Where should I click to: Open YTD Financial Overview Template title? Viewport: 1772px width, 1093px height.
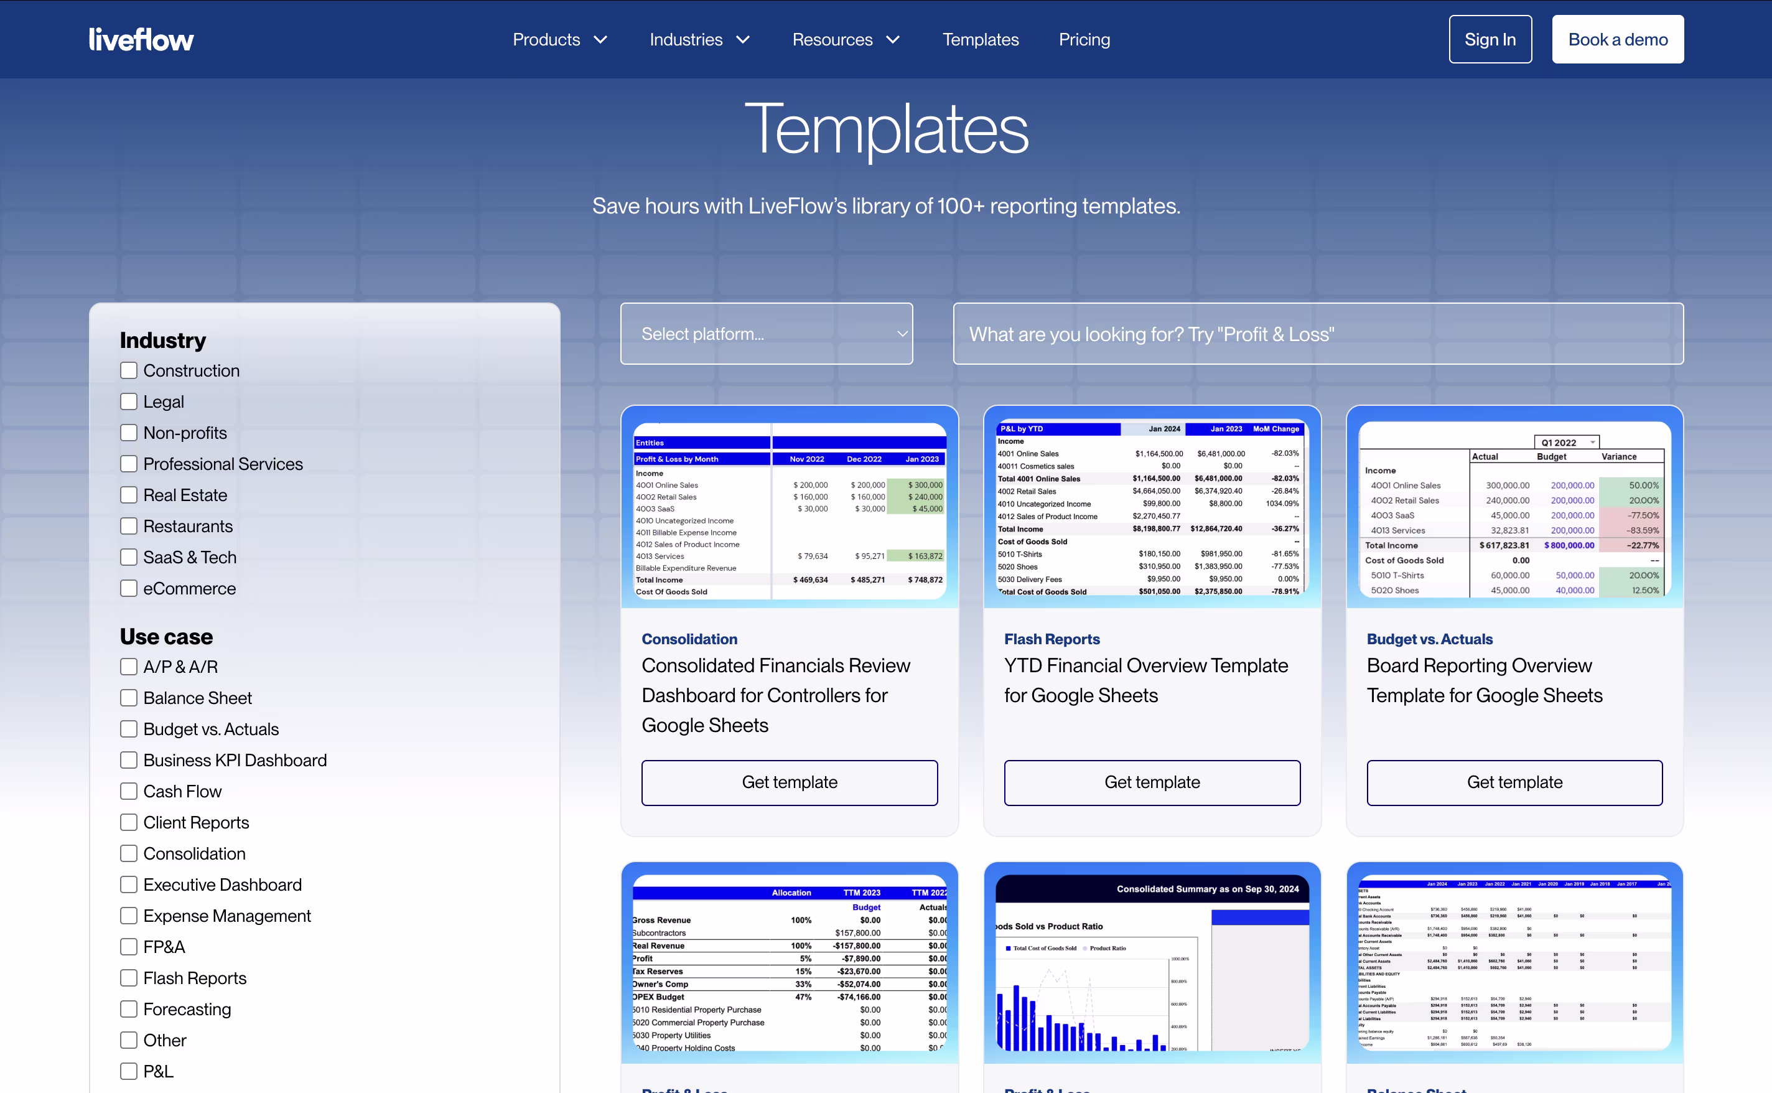[x=1145, y=680]
